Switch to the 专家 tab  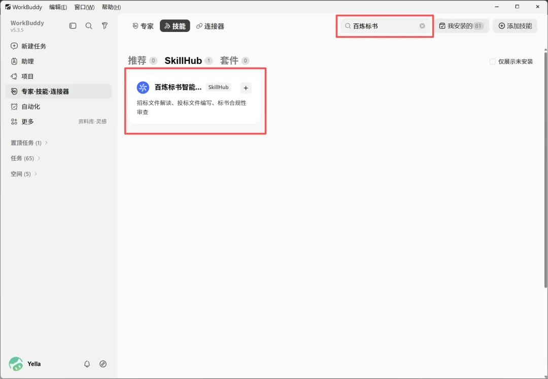(143, 26)
